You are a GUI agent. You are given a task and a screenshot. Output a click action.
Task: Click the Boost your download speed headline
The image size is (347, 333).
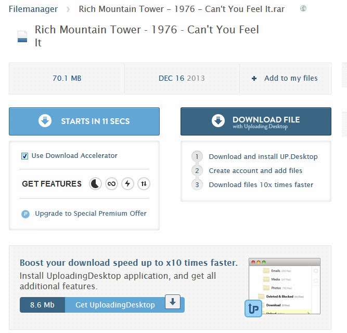tap(128, 263)
